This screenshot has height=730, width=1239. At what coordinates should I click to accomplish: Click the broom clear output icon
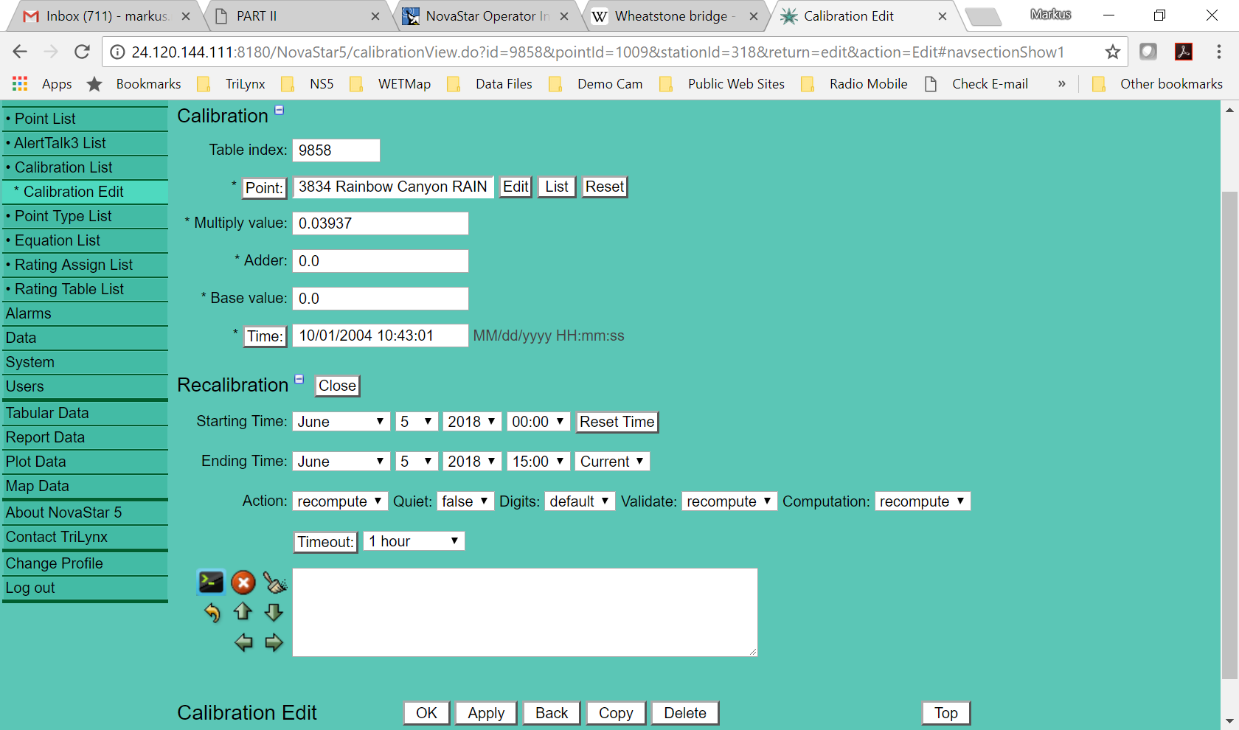click(x=275, y=583)
